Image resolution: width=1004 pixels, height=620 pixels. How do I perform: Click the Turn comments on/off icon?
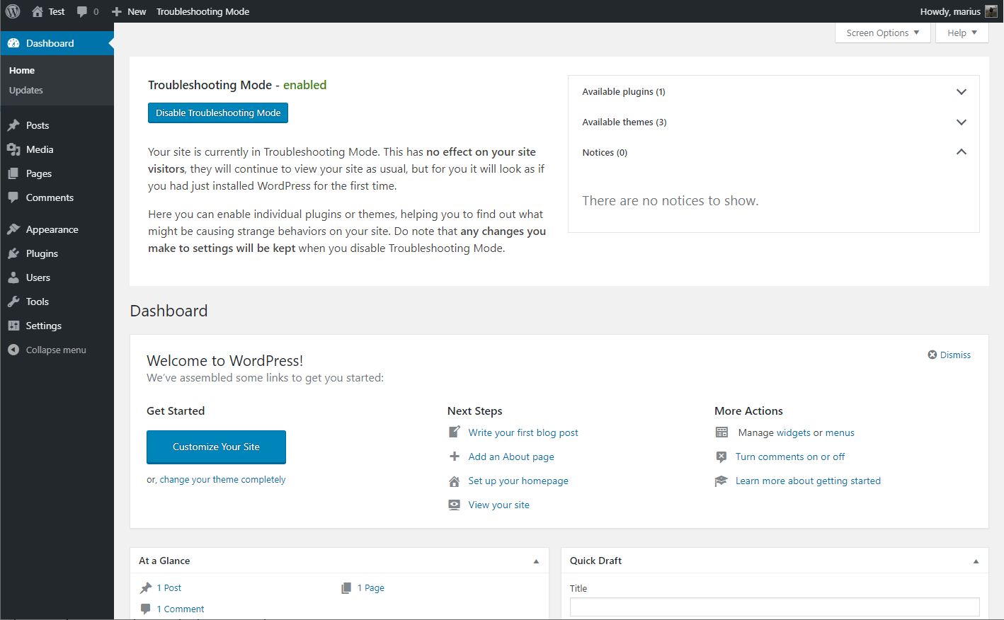coord(721,457)
